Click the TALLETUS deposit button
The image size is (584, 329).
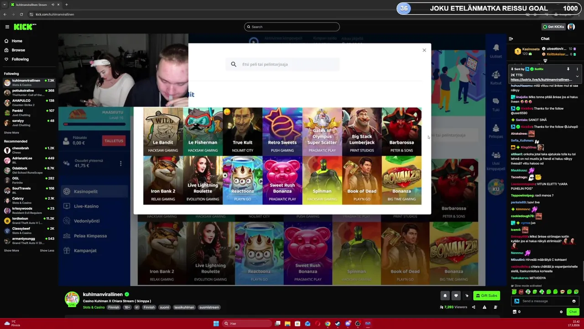pos(114,141)
